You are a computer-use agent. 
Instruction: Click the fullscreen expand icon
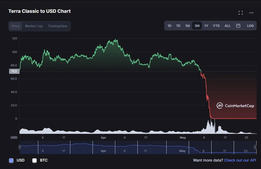tap(240, 13)
